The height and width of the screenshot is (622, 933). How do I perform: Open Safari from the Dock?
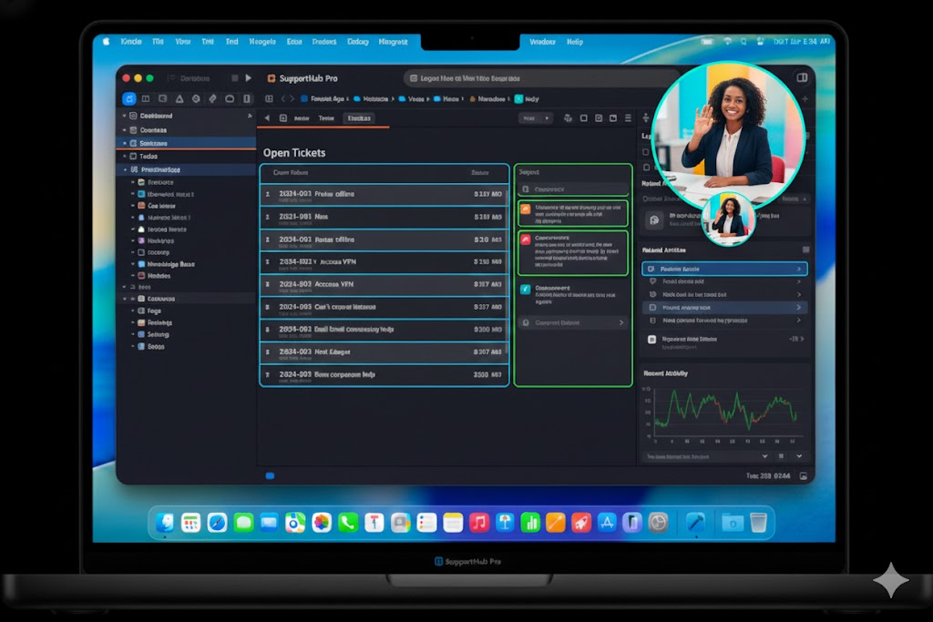(x=217, y=523)
